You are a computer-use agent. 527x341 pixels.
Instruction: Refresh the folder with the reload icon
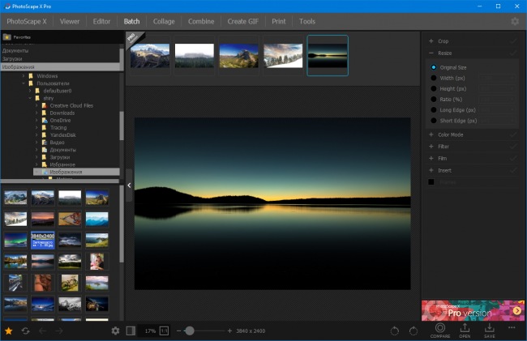pyautogui.click(x=26, y=331)
